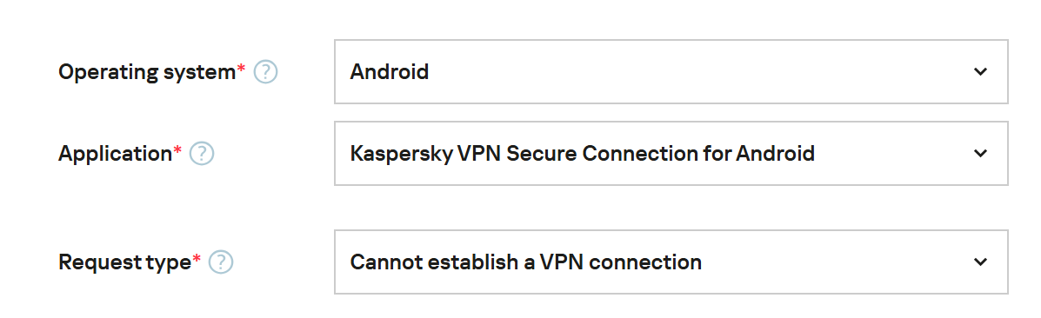Click the Kaspersky VPN Secure Connection for Android text
This screenshot has height=318, width=1041.
click(x=582, y=154)
